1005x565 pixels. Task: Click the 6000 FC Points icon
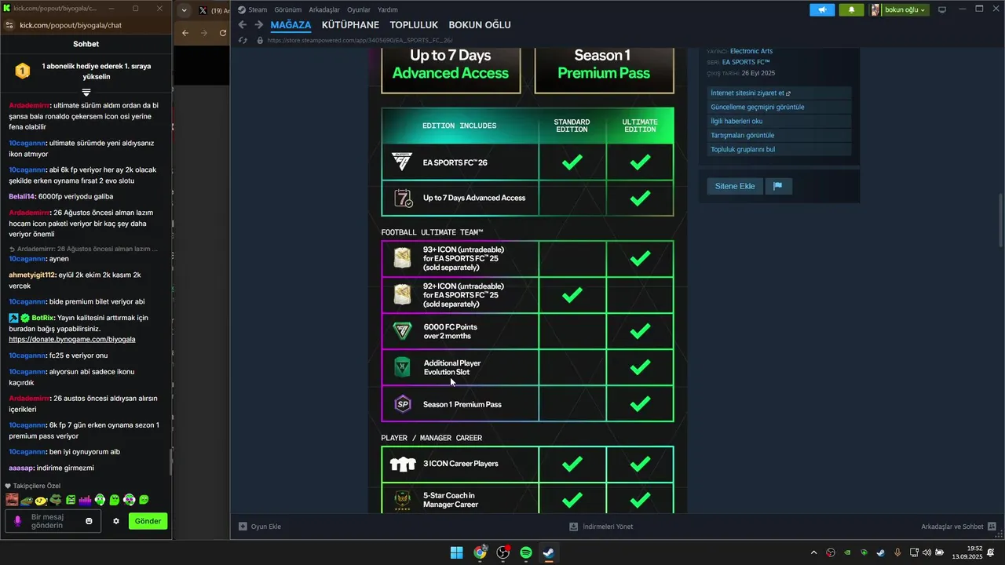coord(402,331)
